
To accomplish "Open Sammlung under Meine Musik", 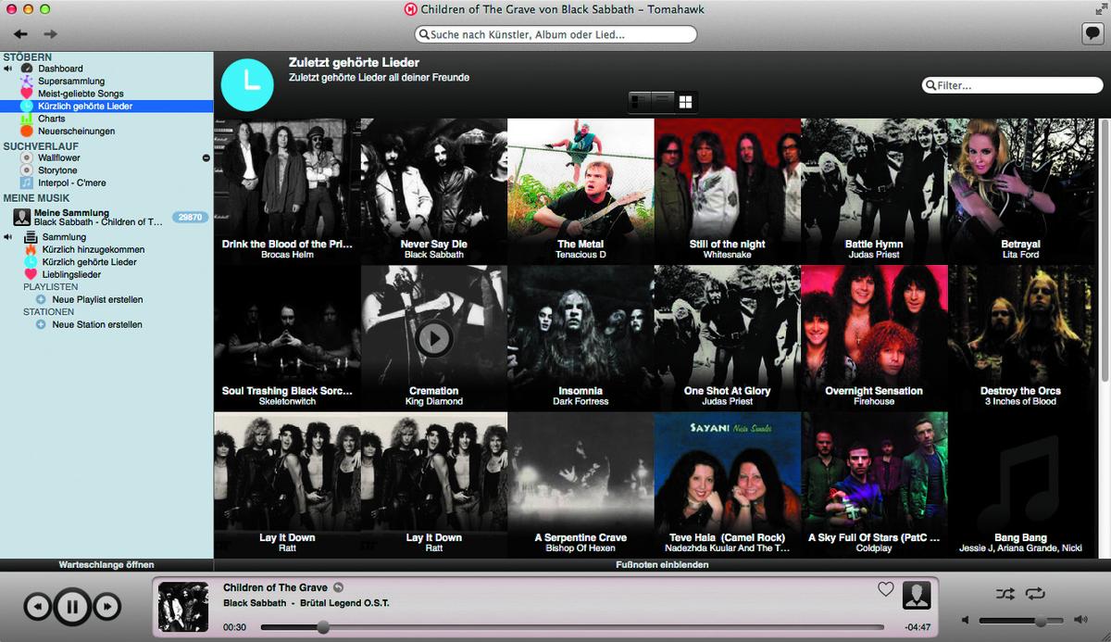I will point(64,237).
